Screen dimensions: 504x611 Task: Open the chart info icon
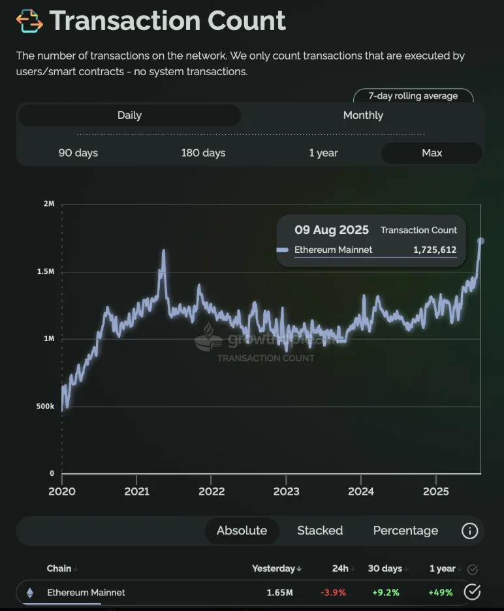(x=469, y=531)
